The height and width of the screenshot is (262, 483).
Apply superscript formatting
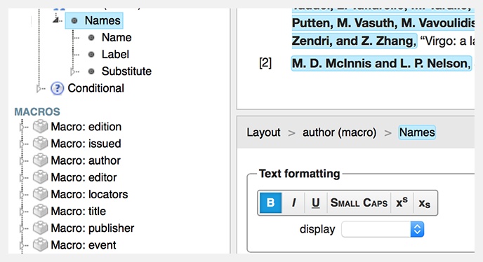coord(402,202)
